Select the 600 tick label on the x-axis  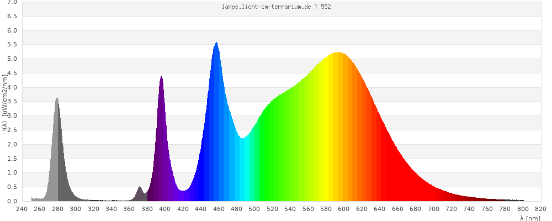(x=343, y=209)
